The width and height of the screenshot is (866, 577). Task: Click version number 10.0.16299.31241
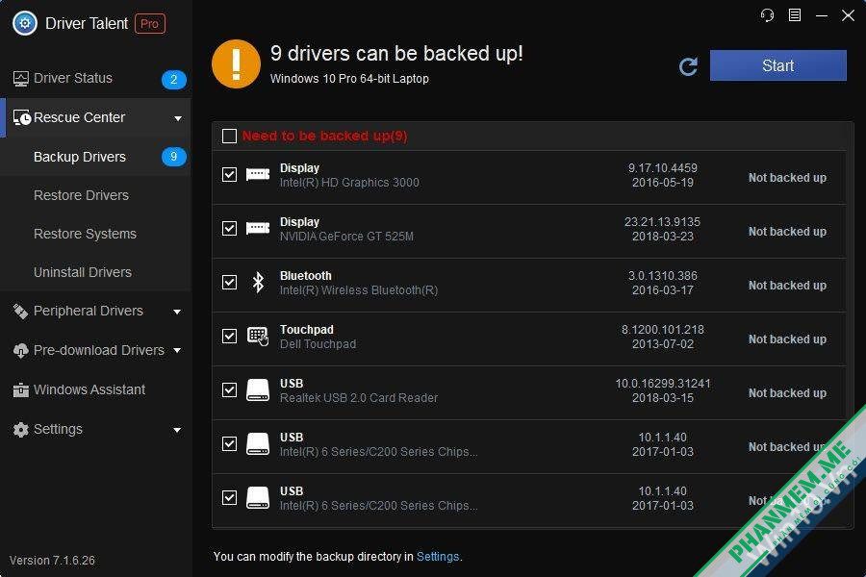point(663,383)
